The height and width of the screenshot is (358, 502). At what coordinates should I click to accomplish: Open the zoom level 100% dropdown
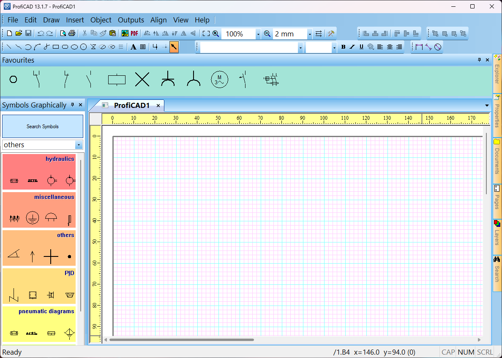258,34
